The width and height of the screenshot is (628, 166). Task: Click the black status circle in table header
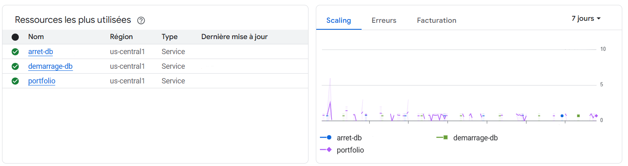coord(15,37)
